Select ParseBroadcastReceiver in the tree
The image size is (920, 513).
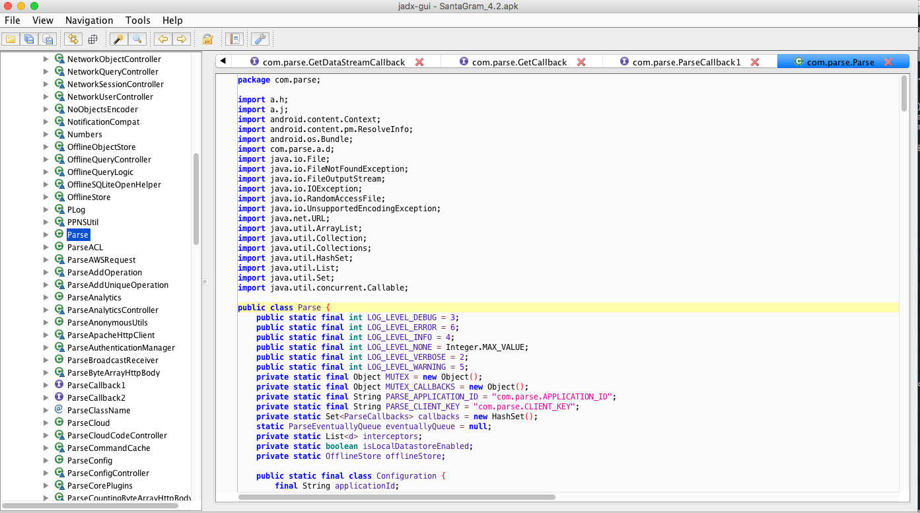(x=113, y=360)
